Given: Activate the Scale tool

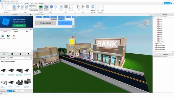Looking at the screenshot, I should coord(22,7).
